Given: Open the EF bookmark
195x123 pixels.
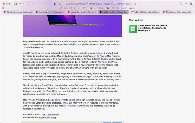Looking at the screenshot, I should tap(75, 8).
